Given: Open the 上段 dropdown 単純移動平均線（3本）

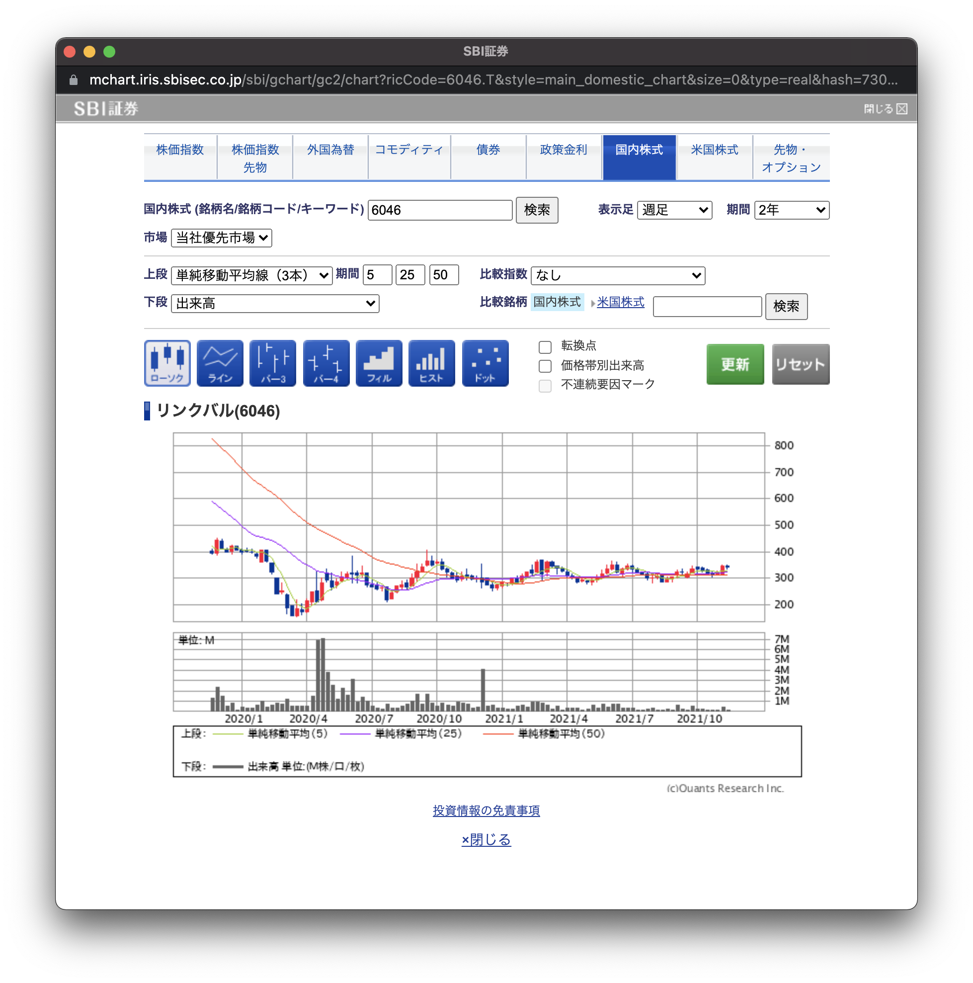Looking at the screenshot, I should [x=252, y=275].
